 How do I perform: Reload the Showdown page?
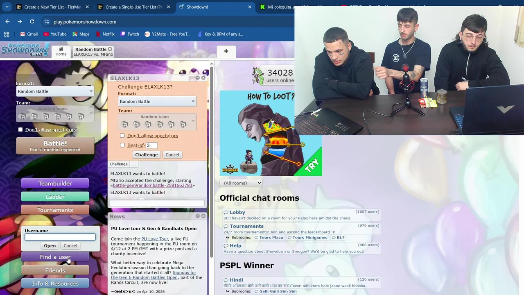click(x=32, y=21)
